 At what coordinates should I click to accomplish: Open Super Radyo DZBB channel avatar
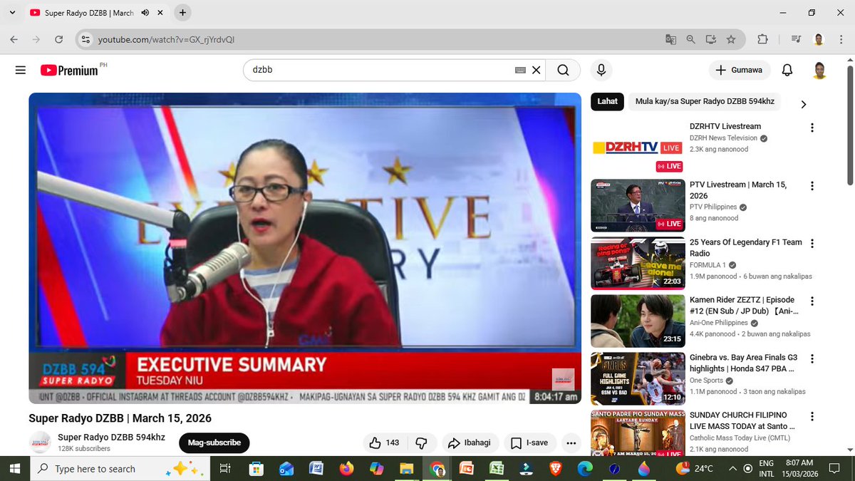40,443
